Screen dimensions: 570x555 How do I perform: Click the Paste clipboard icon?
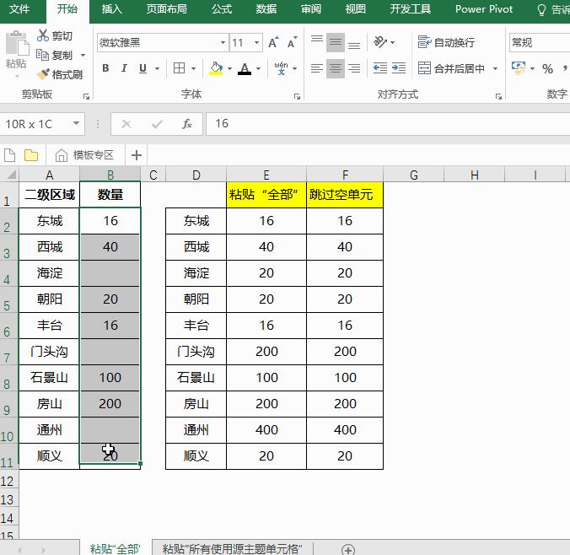[x=16, y=44]
